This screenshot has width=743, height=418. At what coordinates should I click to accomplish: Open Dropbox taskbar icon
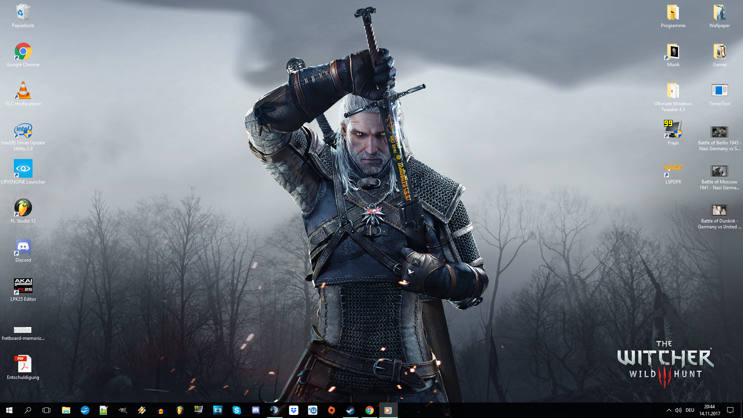294,410
